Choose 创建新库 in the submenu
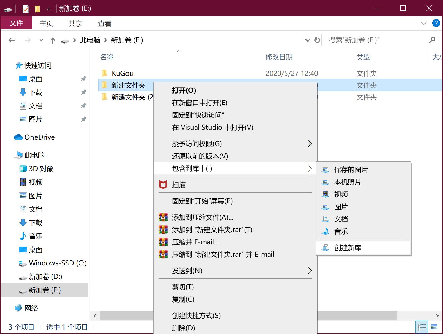Image resolution: width=443 pixels, height=334 pixels. click(x=363, y=248)
